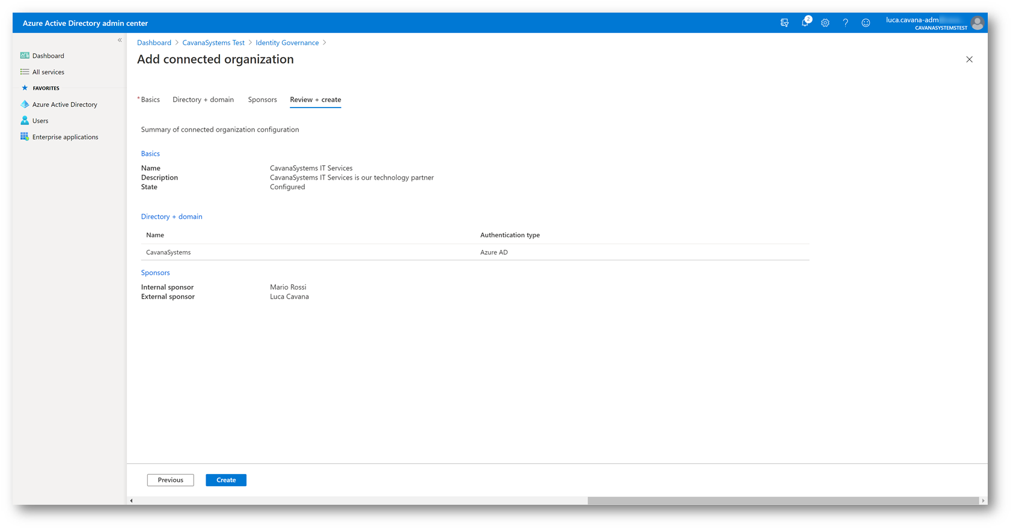Click the Mario Rossi internal sponsor value
The height and width of the screenshot is (530, 1013).
point(288,287)
